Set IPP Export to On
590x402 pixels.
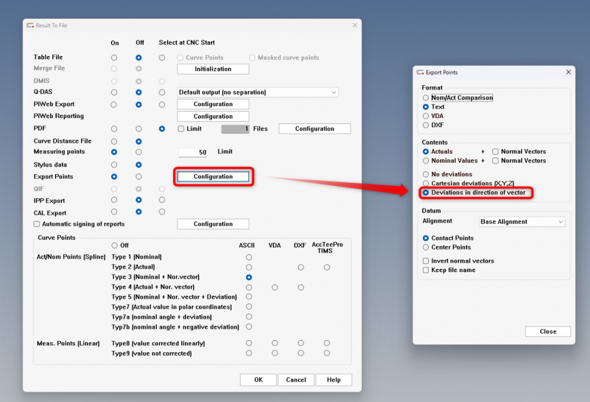pyautogui.click(x=114, y=200)
